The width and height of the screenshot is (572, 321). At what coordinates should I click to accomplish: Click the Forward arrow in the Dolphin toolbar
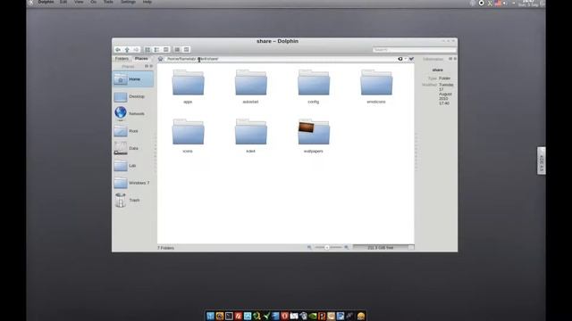click(x=136, y=50)
